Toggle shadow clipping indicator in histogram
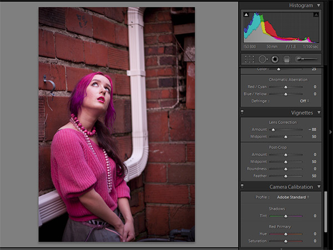Screen dimensions: 333x250 point(246,14)
